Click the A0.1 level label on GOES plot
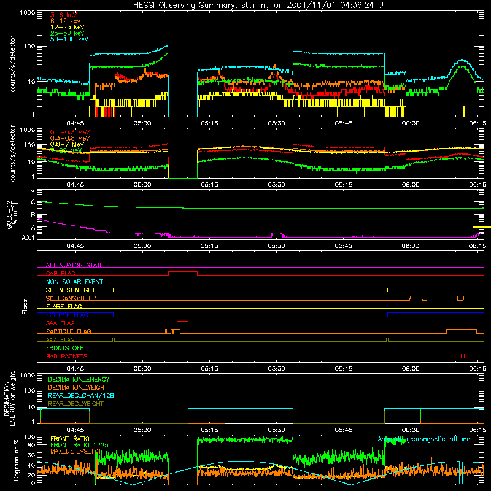 [x=28, y=238]
